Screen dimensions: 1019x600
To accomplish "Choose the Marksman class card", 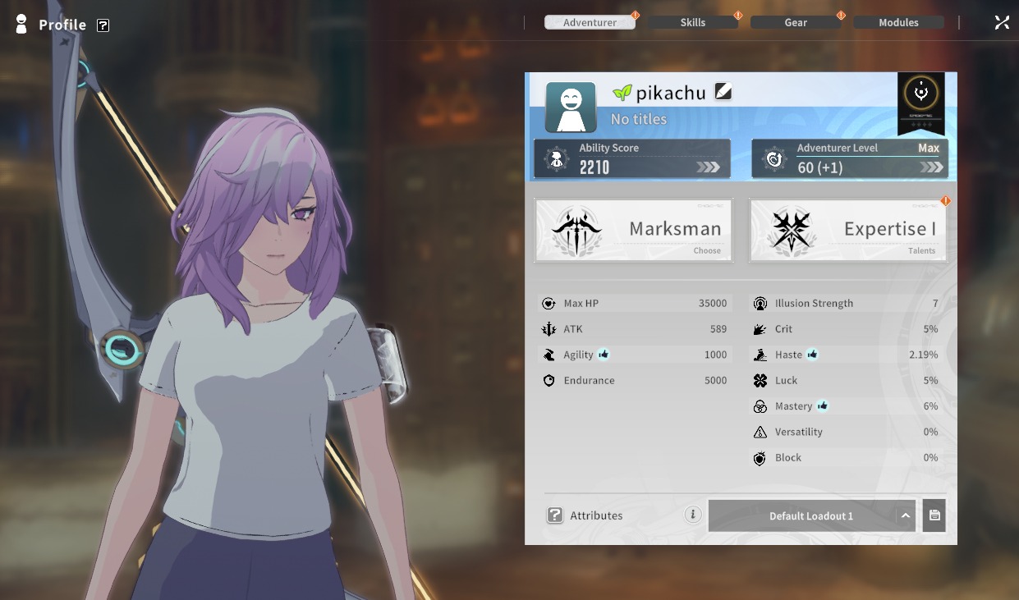I will [632, 231].
